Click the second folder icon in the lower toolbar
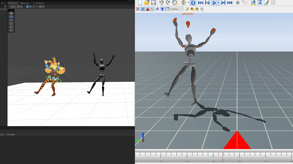The image size is (293, 164). (197, 9)
